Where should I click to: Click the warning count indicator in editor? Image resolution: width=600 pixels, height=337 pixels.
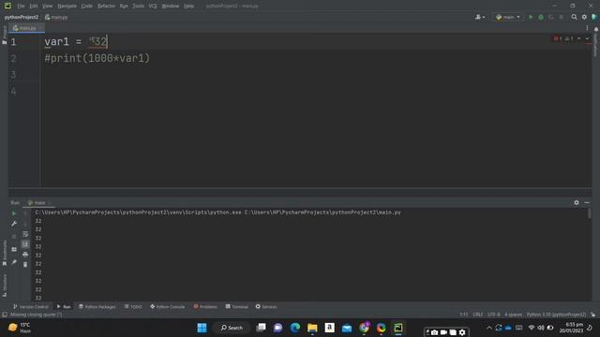(569, 39)
